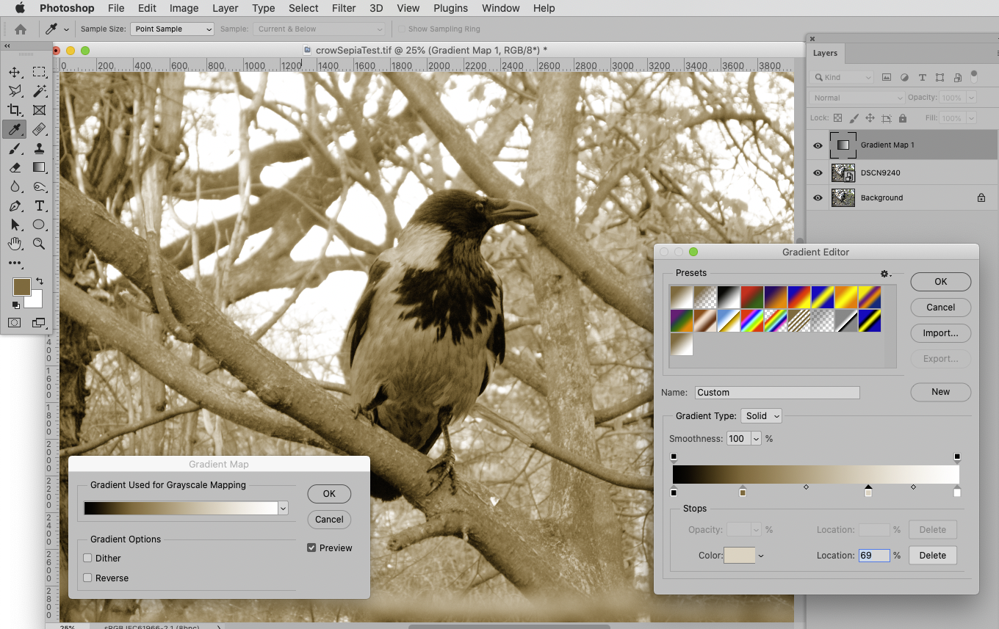
Task: Click the Location input field showing 69
Action: tap(873, 555)
